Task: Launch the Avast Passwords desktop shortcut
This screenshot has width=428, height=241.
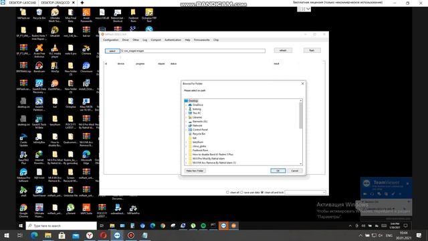Action: [86, 15]
